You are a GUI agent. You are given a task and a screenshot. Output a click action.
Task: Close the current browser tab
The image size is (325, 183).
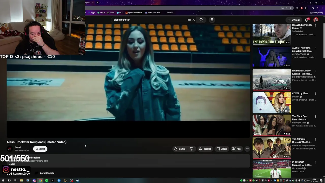pyautogui.click(x=93, y=3)
